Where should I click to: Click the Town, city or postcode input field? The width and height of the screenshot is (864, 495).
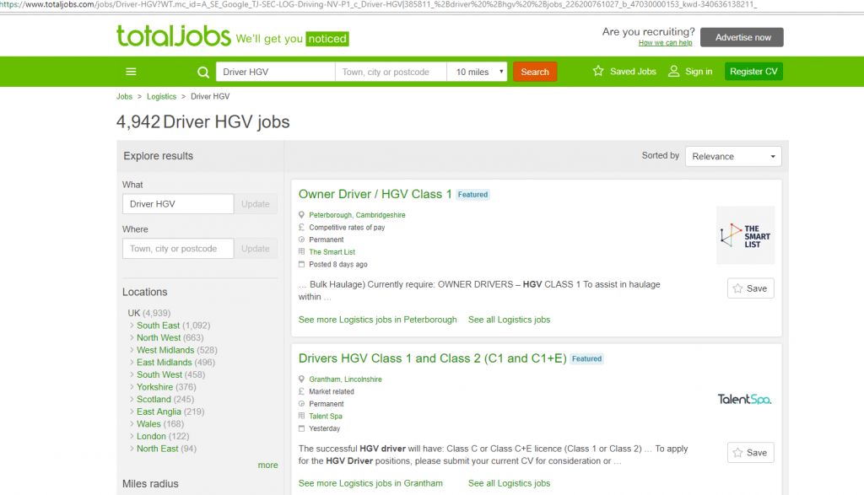coord(390,72)
